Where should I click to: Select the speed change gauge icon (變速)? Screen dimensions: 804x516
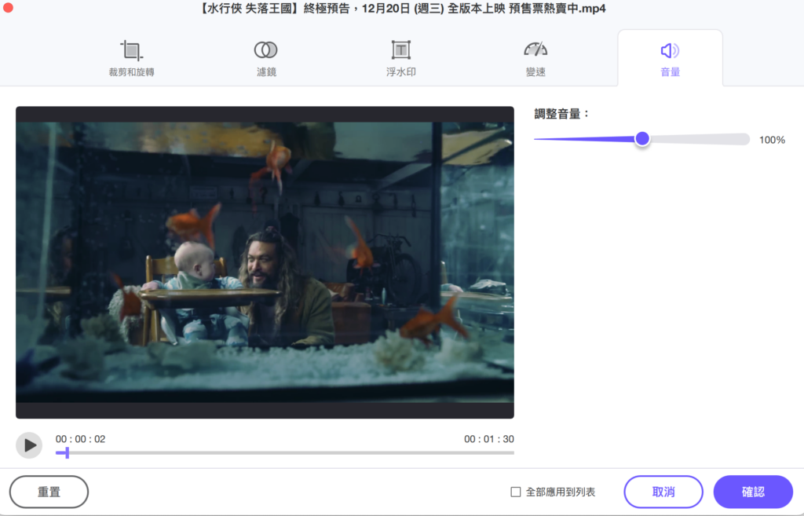pyautogui.click(x=535, y=49)
